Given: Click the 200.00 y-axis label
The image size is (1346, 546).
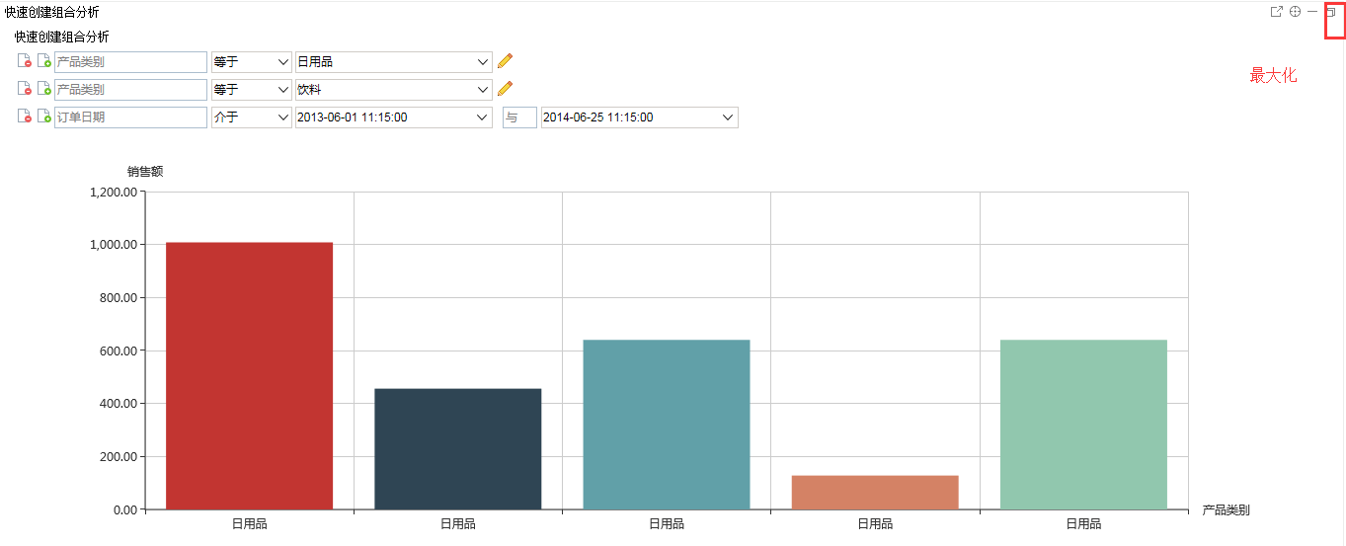Looking at the screenshot, I should 118,456.
